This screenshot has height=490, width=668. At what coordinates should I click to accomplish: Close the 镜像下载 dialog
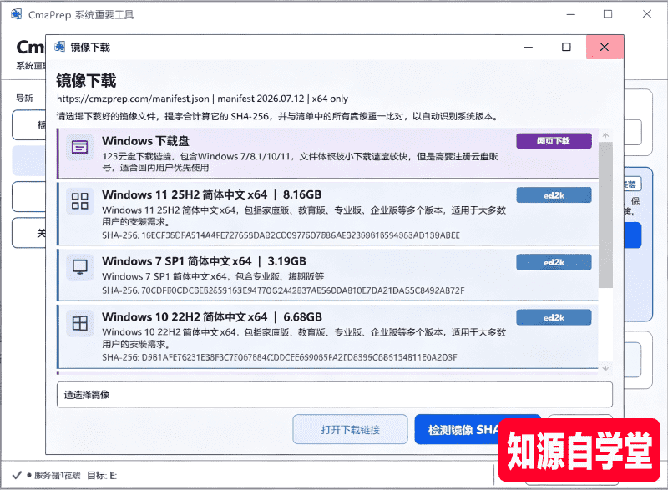(605, 47)
